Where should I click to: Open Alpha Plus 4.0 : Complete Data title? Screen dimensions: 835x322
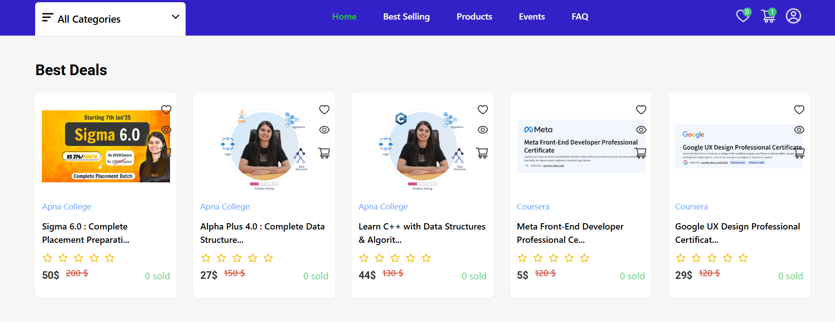tap(263, 233)
